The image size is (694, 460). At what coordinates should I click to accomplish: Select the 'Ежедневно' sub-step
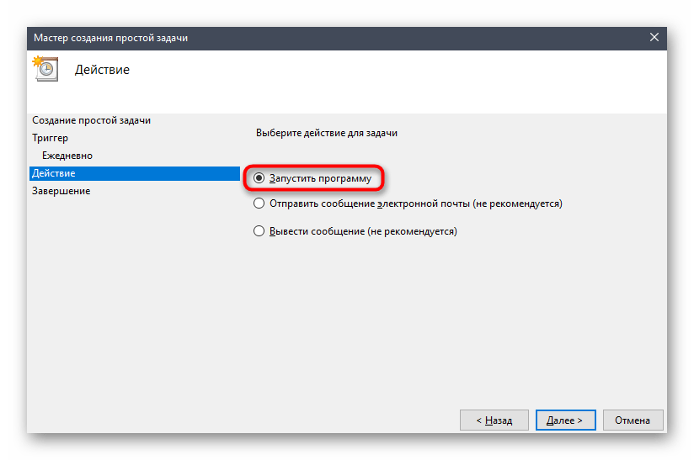click(x=67, y=156)
